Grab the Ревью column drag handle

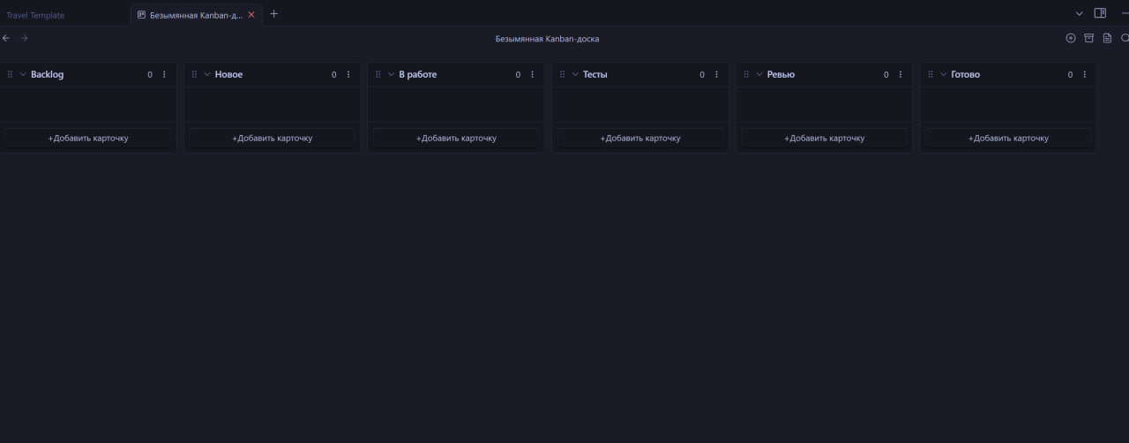click(746, 75)
